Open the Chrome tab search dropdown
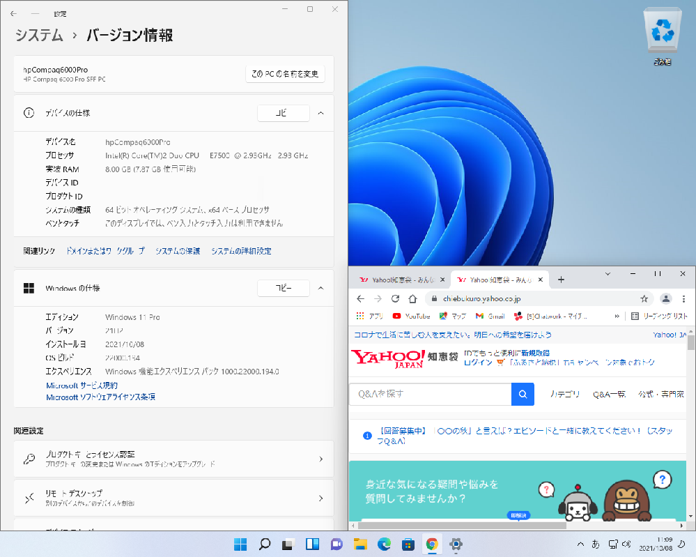Image resolution: width=696 pixels, height=557 pixels. [608, 273]
